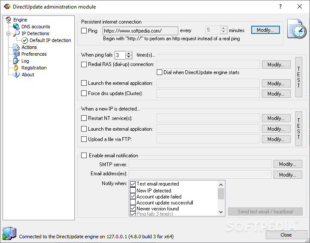Decrease ping interval minutes spinner

click(223, 32)
